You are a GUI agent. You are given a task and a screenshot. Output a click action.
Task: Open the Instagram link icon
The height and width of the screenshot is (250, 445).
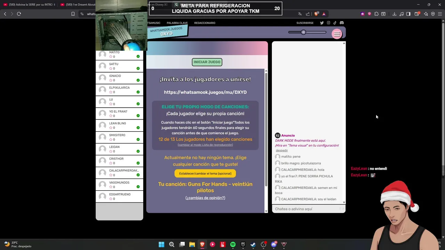coord(329,23)
